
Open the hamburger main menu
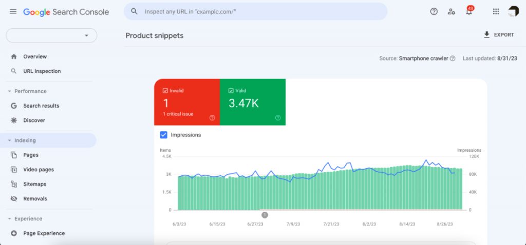point(13,11)
